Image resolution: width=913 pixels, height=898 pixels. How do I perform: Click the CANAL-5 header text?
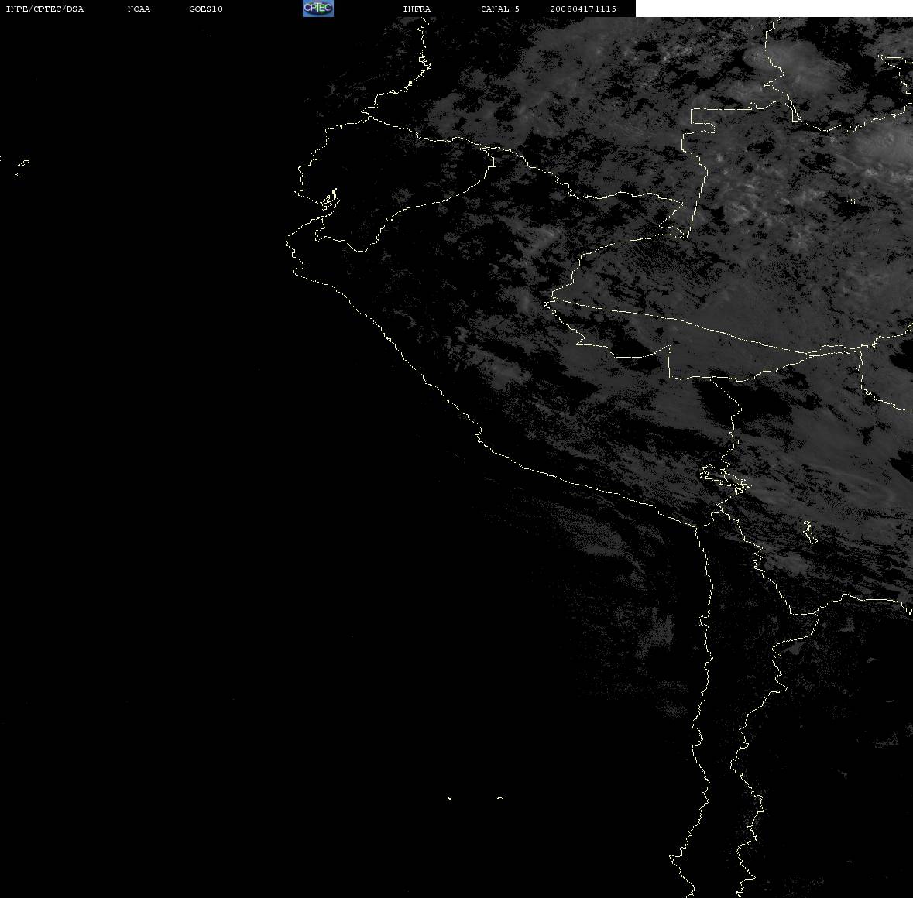(500, 9)
